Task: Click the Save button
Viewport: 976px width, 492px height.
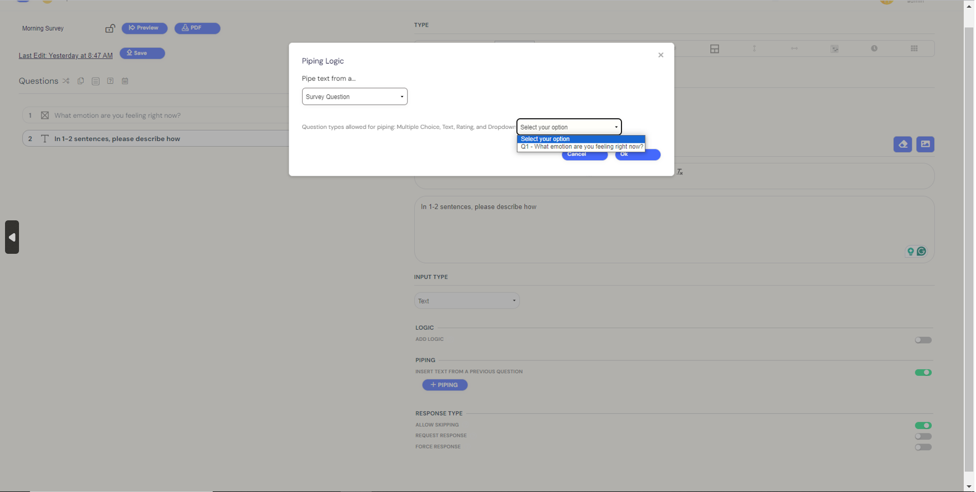Action: [x=142, y=53]
